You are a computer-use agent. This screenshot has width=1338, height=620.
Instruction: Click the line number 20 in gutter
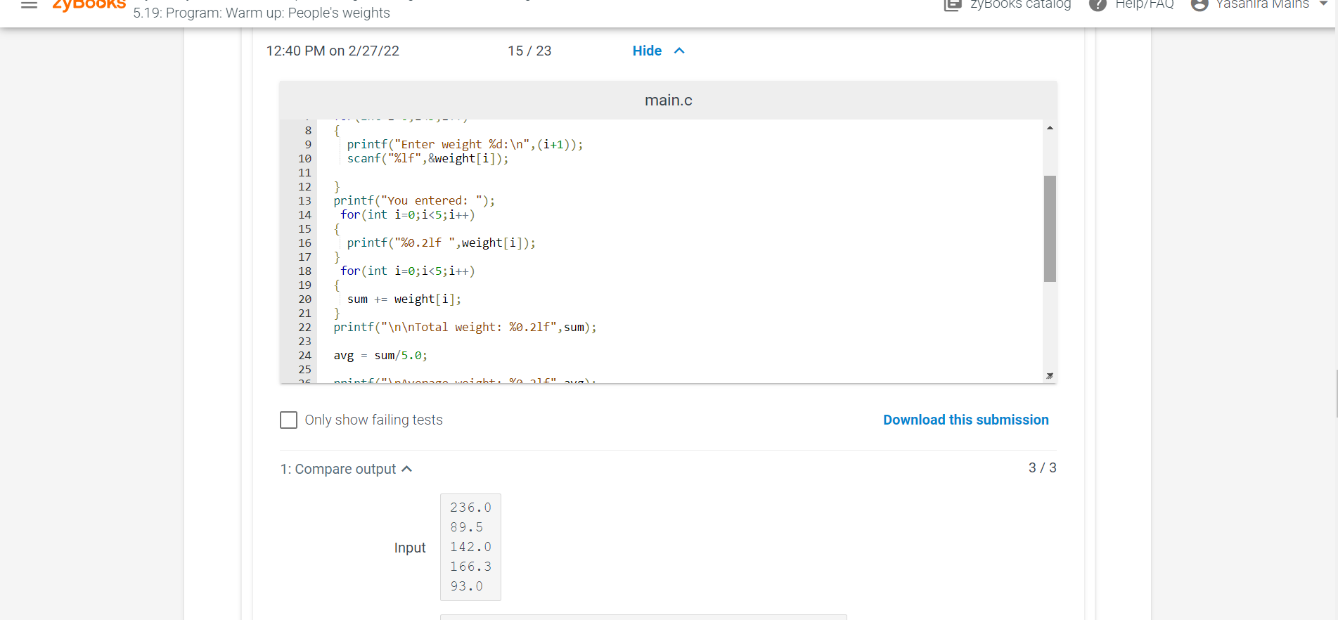click(304, 299)
